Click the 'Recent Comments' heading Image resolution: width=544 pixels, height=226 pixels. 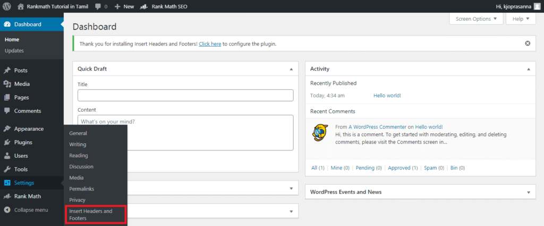[x=333, y=111]
